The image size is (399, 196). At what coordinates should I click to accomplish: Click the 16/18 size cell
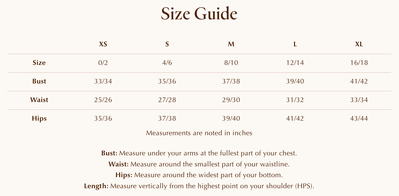tap(359, 63)
